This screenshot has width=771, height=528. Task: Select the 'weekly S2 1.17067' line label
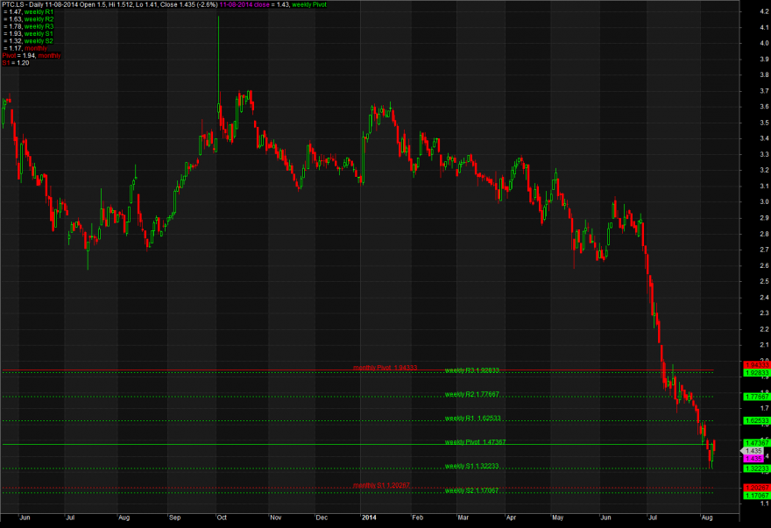click(x=471, y=490)
